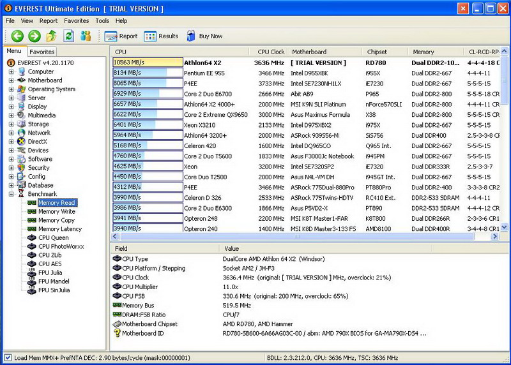Sort by the CPU Clock column header
511x365 pixels.
(271, 52)
